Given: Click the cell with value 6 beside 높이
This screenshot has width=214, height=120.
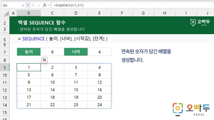Looking at the screenshot, I should click(52, 52).
